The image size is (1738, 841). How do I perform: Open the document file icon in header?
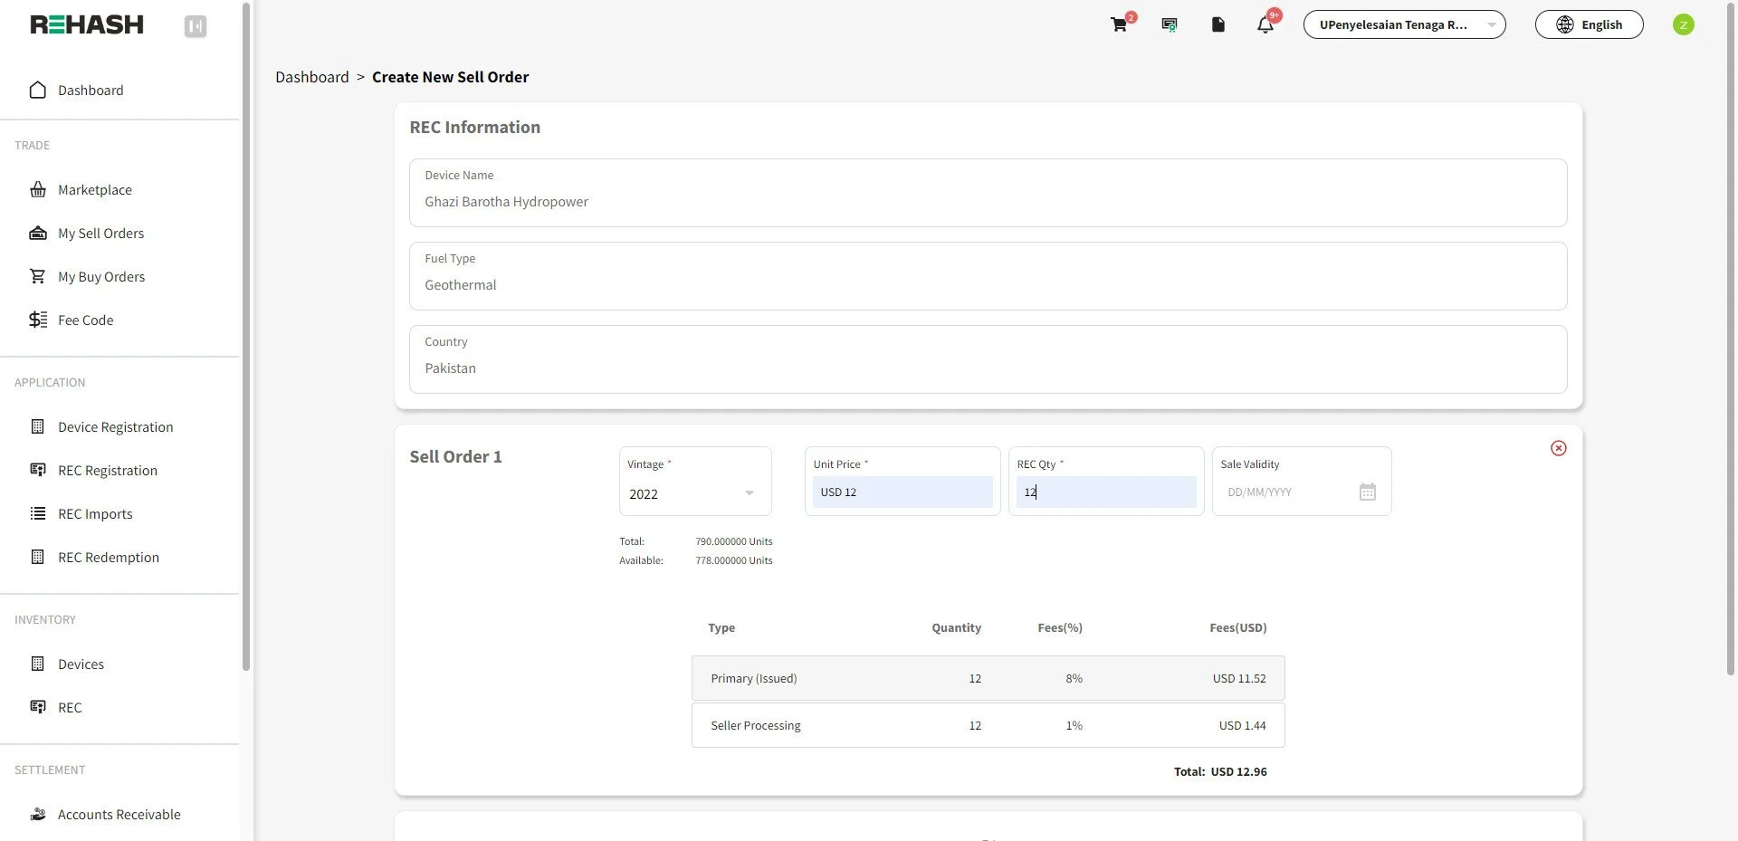(1218, 24)
